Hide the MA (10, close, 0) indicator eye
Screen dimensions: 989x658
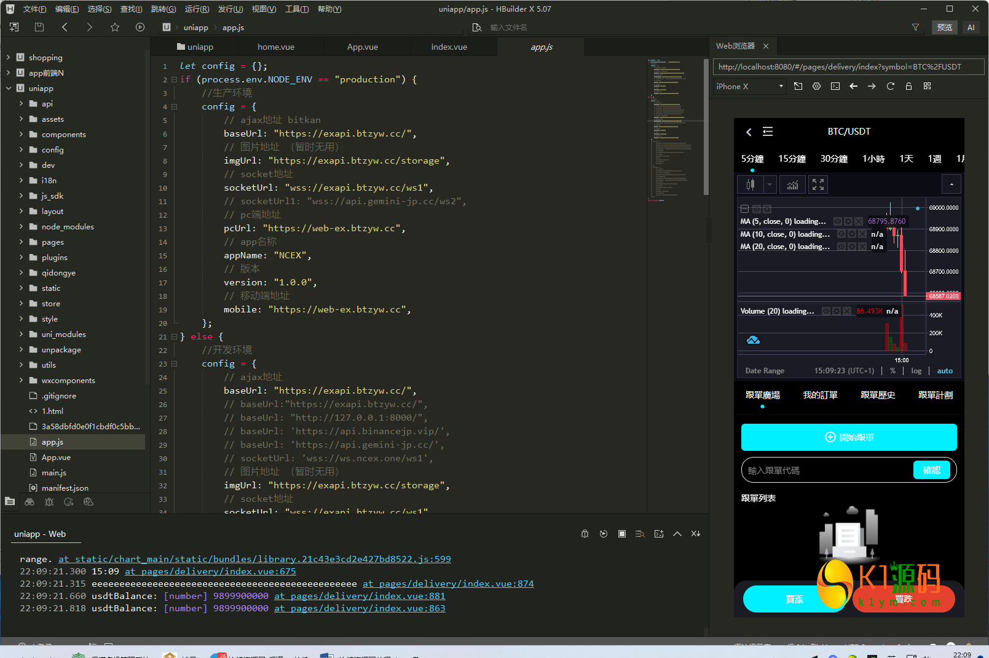coord(841,234)
